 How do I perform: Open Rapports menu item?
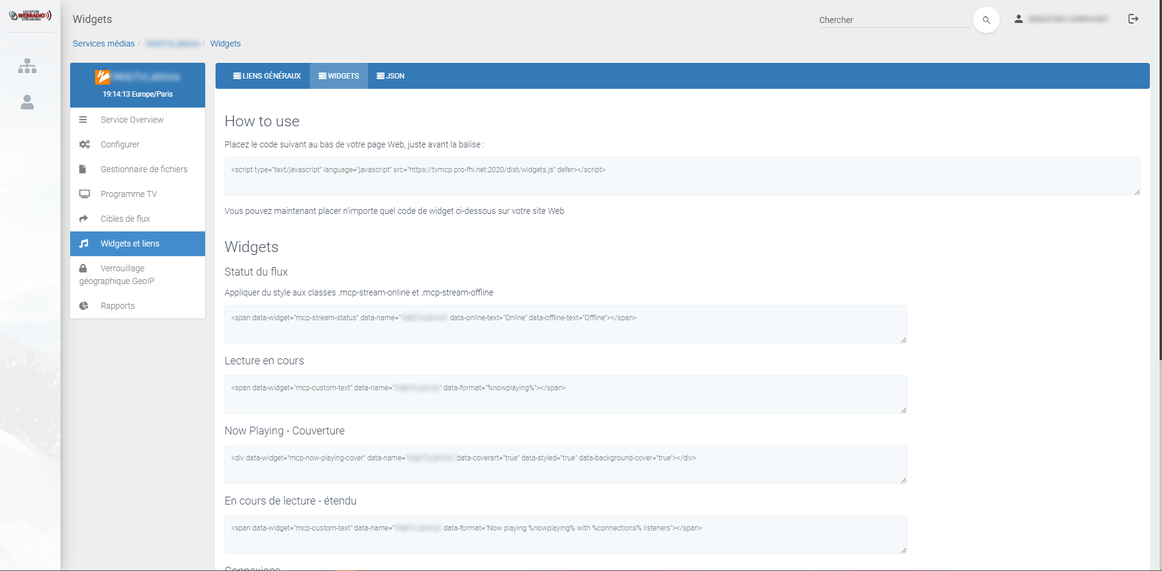[138, 306]
